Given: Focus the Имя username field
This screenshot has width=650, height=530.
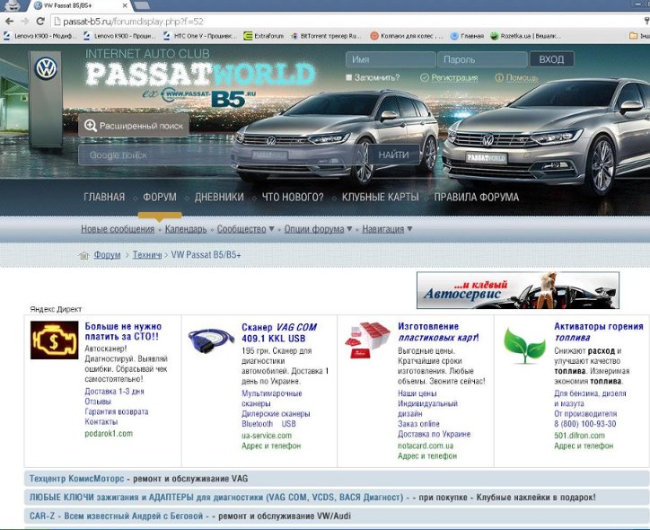Looking at the screenshot, I should (391, 59).
